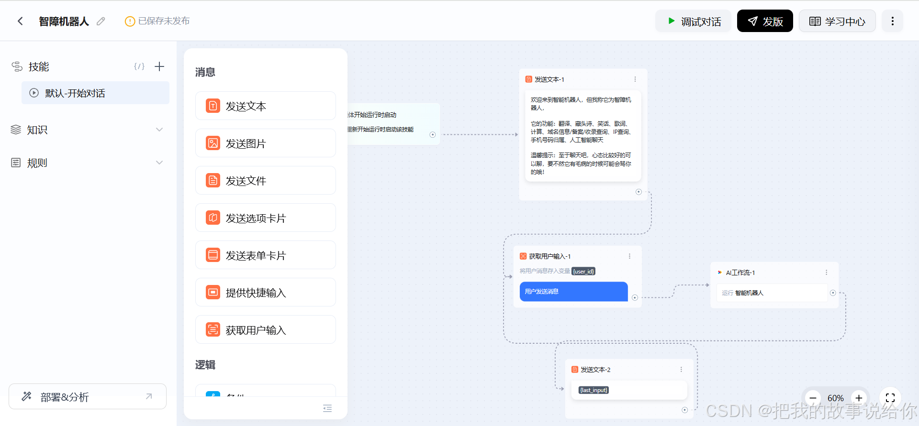Screen dimensions: 919x426
Task: Click the 发送文本-1 output connector
Action: coord(639,192)
